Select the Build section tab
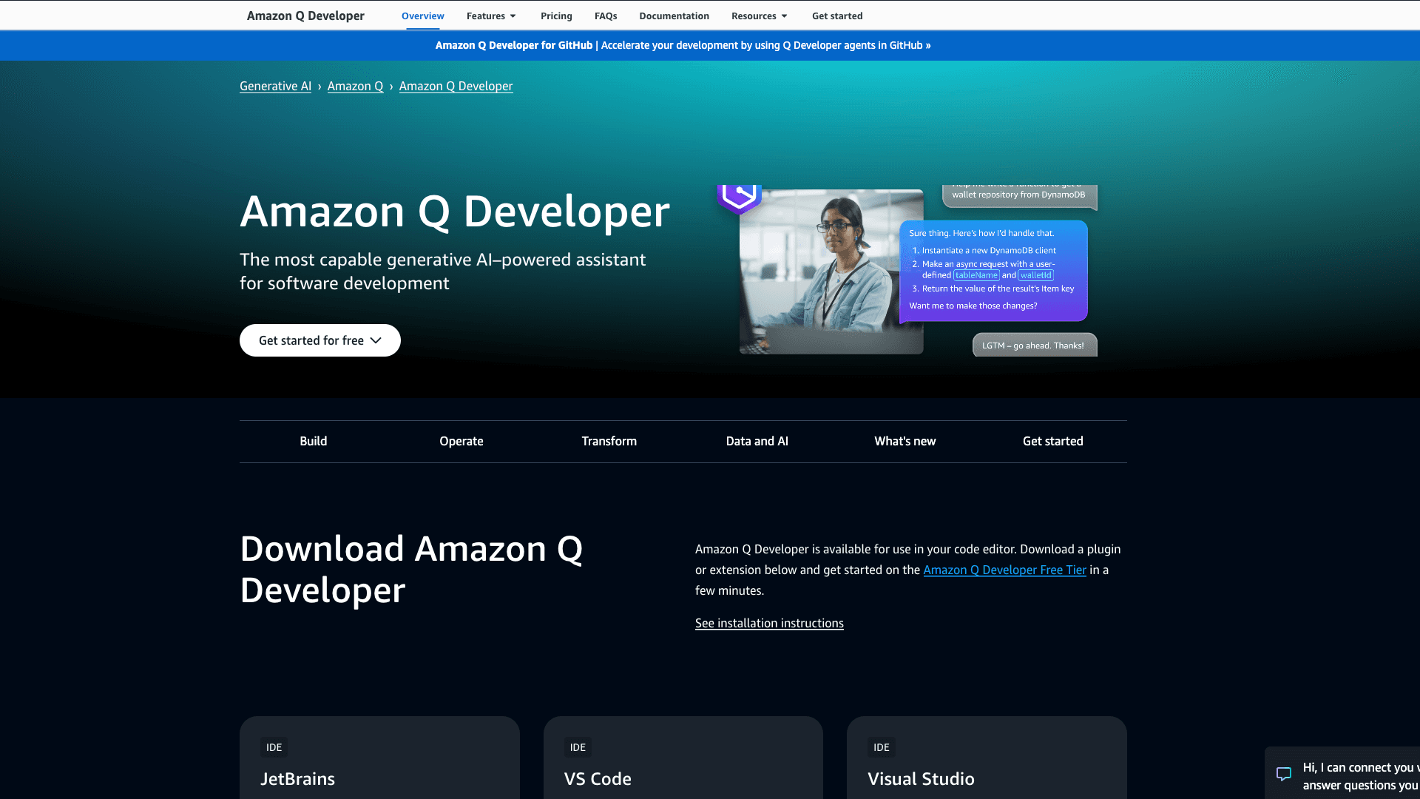 [x=313, y=441]
